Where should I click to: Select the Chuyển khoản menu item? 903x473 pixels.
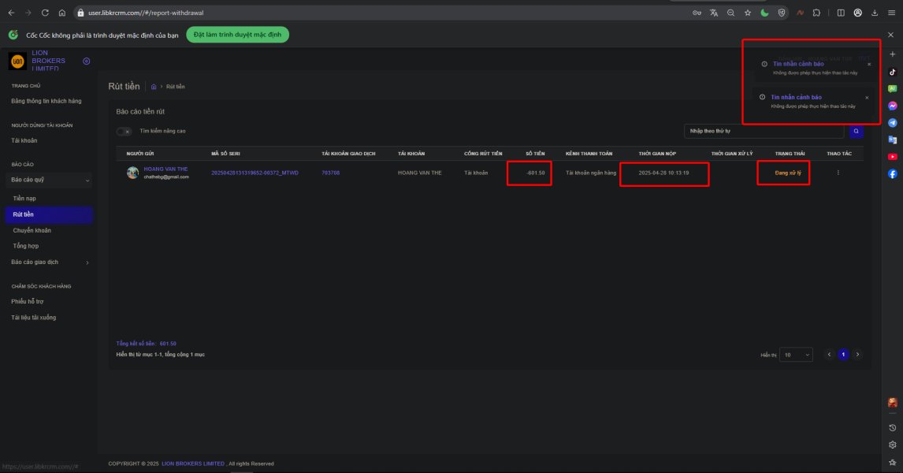pos(32,230)
